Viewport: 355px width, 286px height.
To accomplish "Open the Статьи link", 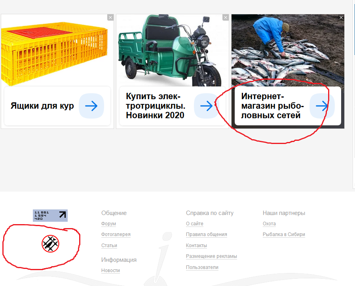I will [109, 246].
